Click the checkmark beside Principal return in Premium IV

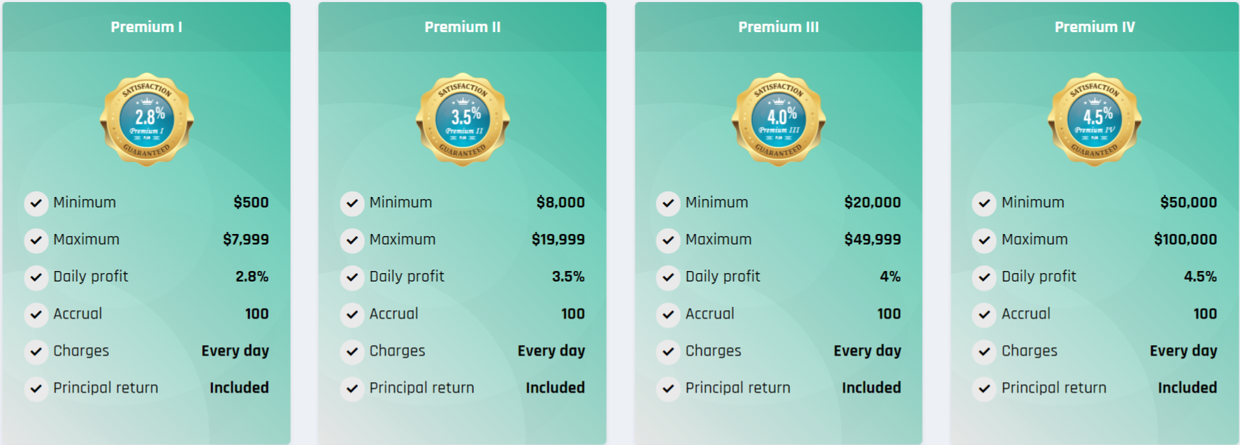click(984, 388)
